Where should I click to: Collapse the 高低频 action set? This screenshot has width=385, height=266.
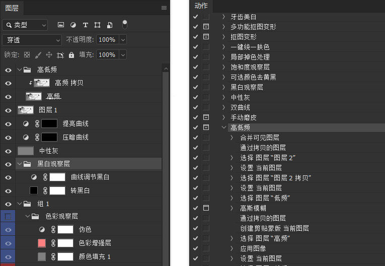tap(224, 127)
